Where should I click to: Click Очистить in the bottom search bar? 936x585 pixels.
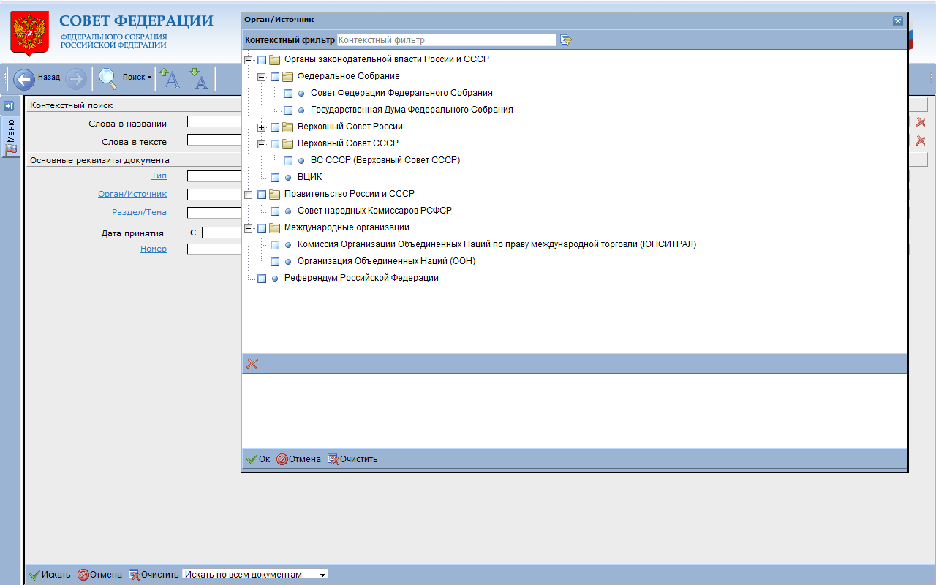154,575
